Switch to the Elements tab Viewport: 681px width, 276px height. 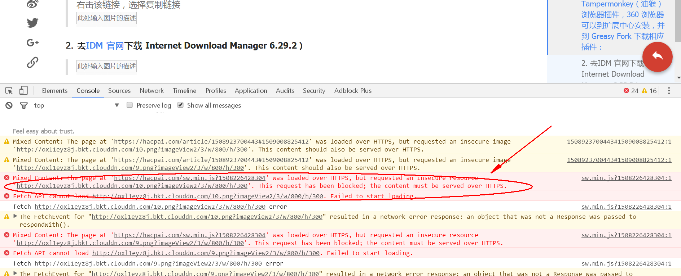pos(55,91)
